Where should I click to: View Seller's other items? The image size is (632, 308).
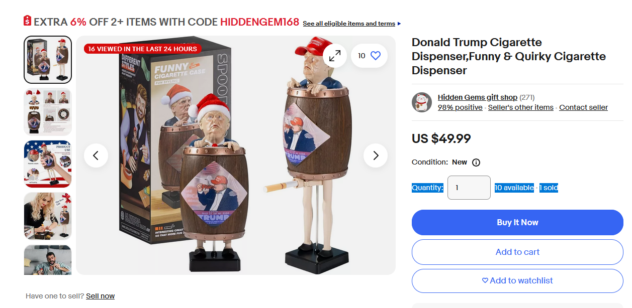pyautogui.click(x=521, y=107)
